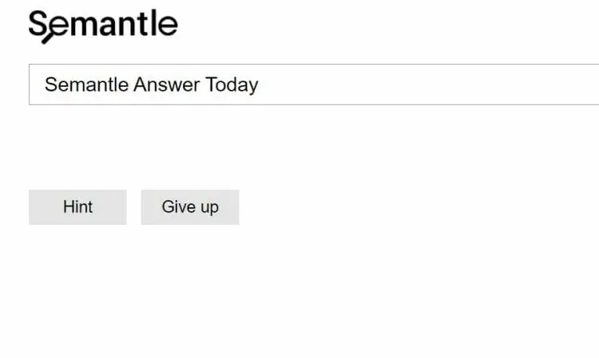Request a hint for today's word
The image size is (599, 358).
coord(77,207)
